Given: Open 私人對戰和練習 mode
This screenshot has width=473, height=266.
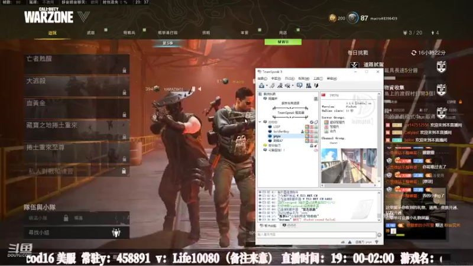Looking at the screenshot, I should coord(77,171).
